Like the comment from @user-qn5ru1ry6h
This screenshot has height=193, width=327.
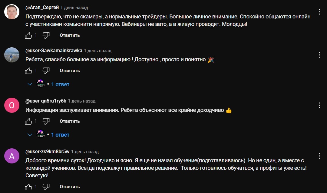pyautogui.click(x=28, y=121)
